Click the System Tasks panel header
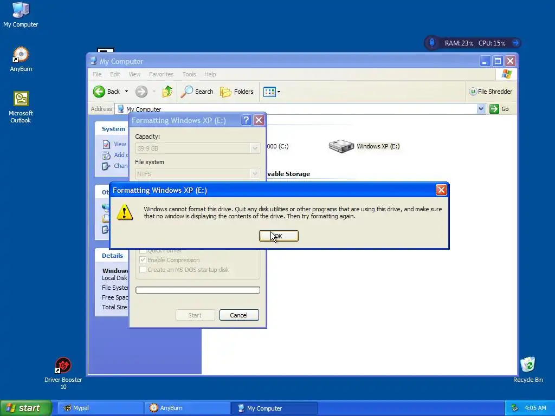Image resolution: width=555 pixels, height=416 pixels. click(113, 129)
